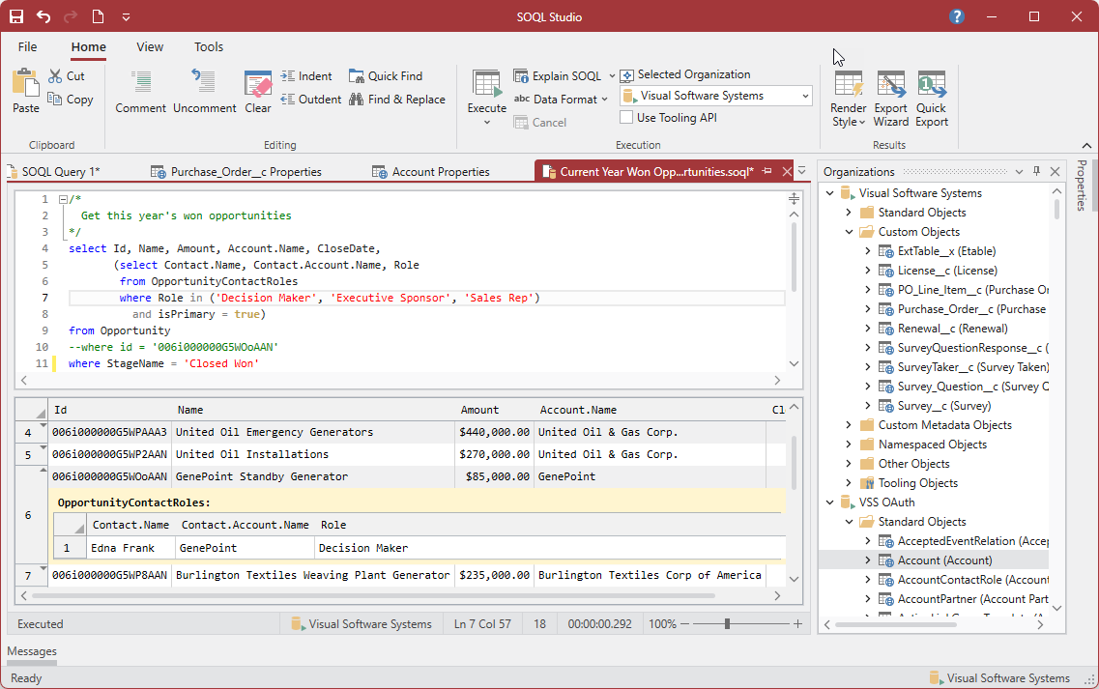Close the Organizations panel
The image size is (1099, 689).
(x=1055, y=171)
